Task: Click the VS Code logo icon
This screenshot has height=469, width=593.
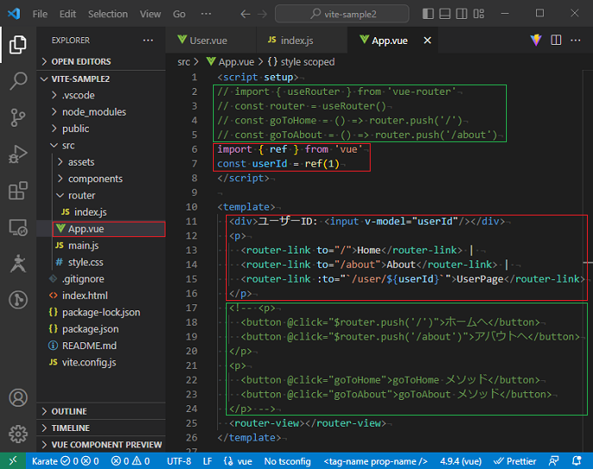Action: [14, 14]
